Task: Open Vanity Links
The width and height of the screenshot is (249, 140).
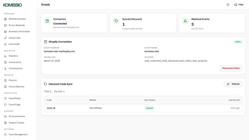Action: 15,38
